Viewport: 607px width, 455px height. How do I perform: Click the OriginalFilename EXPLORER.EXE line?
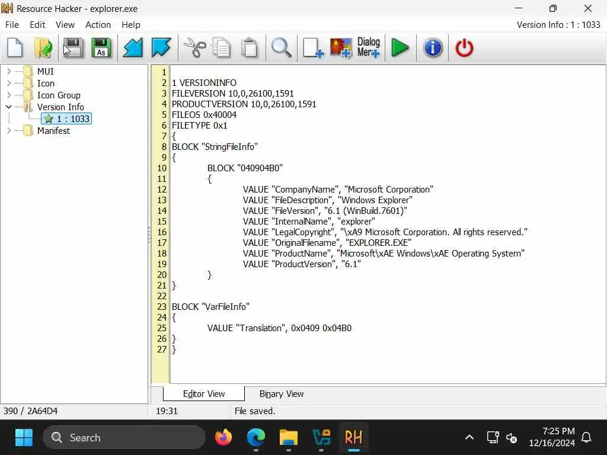327,242
